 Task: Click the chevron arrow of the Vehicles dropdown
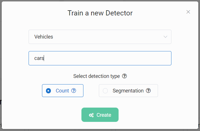tap(165, 37)
